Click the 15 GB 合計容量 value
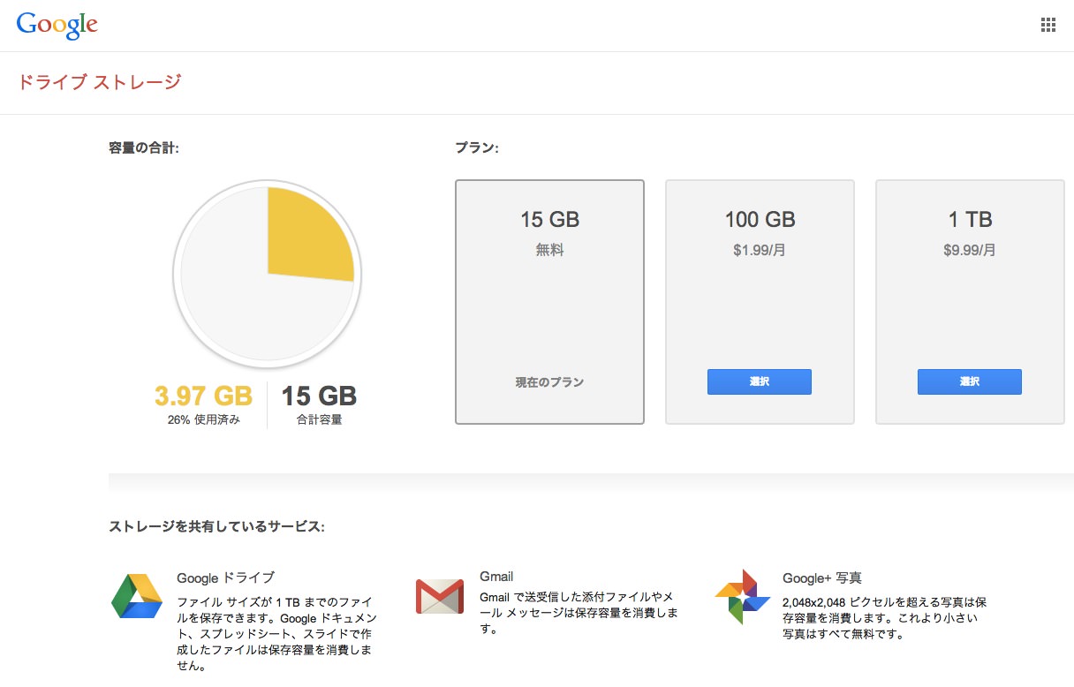 pos(319,396)
